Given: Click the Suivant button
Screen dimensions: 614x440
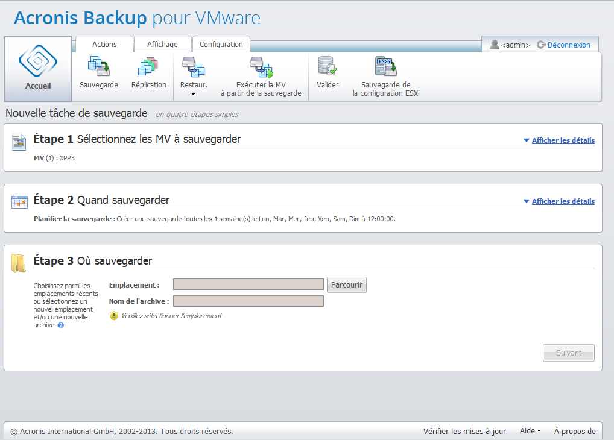Looking at the screenshot, I should point(569,353).
